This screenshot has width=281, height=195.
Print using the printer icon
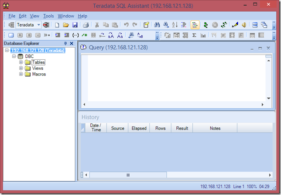point(86,25)
